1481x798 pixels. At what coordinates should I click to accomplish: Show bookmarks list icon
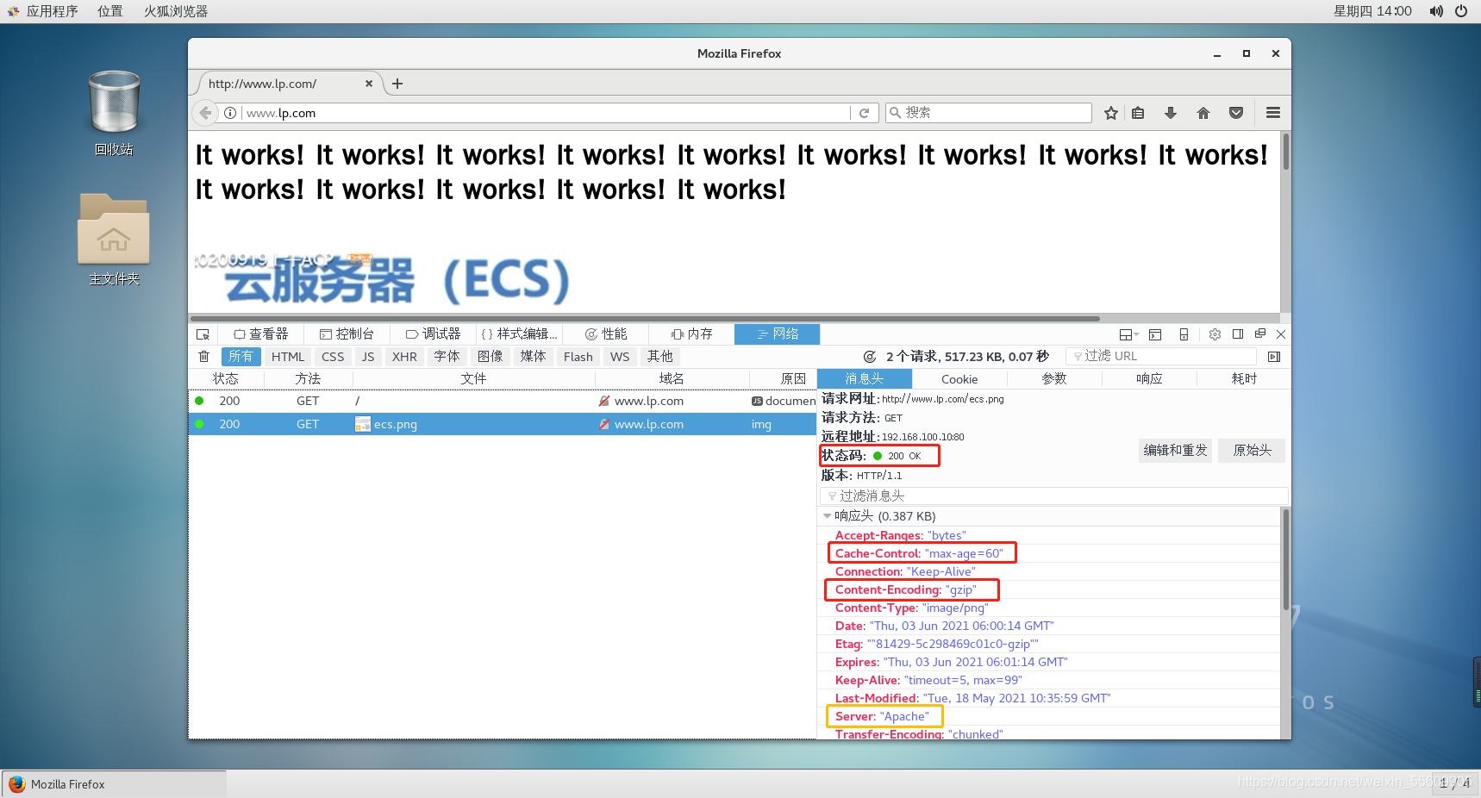pyautogui.click(x=1138, y=113)
